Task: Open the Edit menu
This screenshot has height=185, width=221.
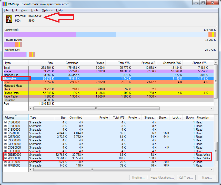Action: pyautogui.click(x=15, y=10)
